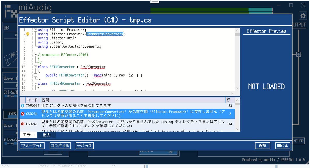Screen dimensions: 310x168
Task: Click the Effector Preview heading
Action: pyautogui.click(x=266, y=31)
